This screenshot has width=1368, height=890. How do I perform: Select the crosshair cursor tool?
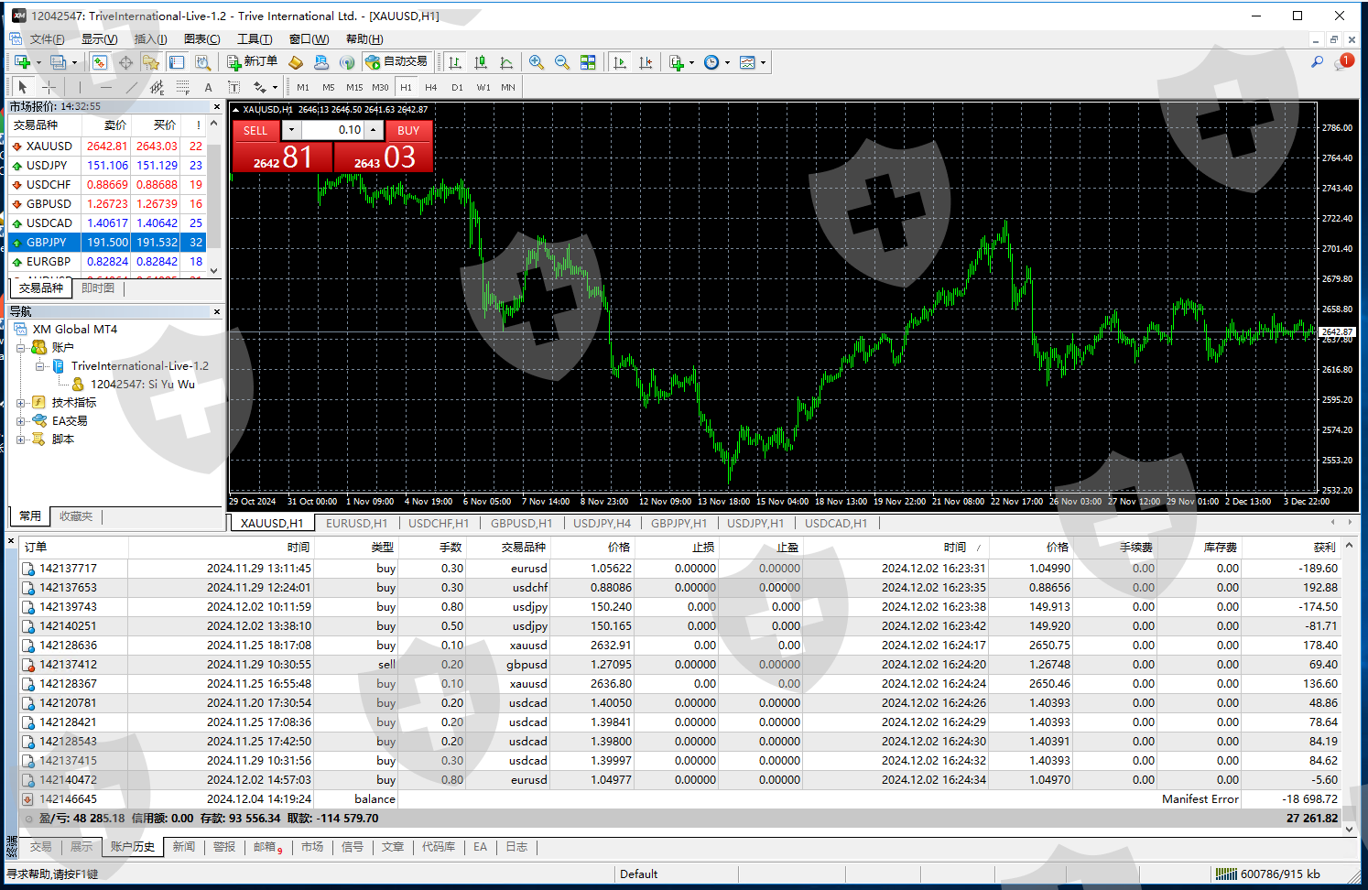coord(49,87)
